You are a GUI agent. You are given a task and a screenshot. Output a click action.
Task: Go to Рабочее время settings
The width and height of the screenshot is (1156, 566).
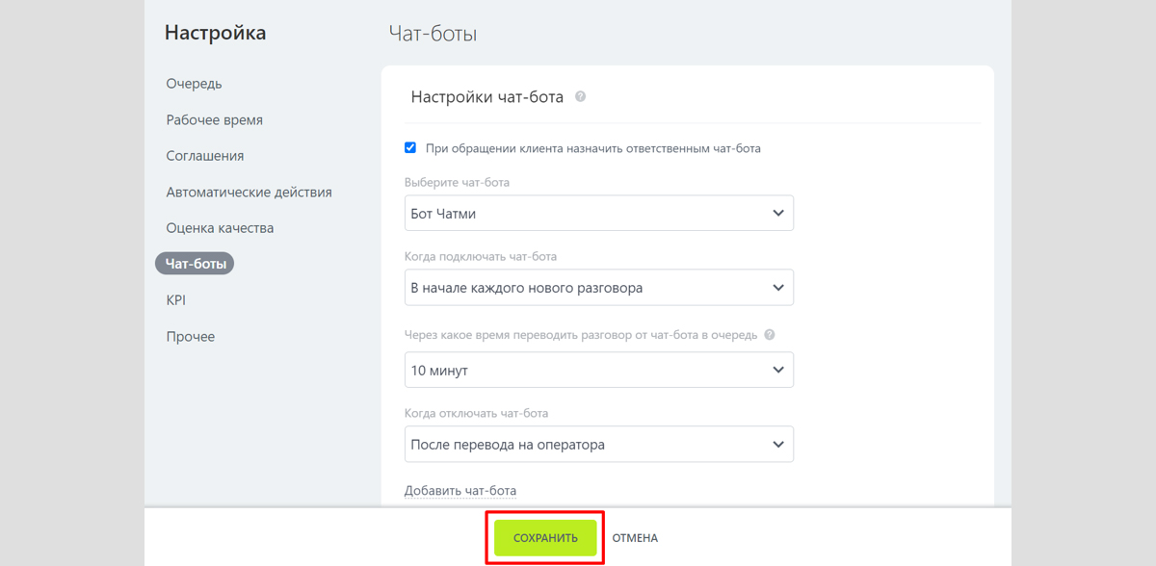pyautogui.click(x=214, y=120)
